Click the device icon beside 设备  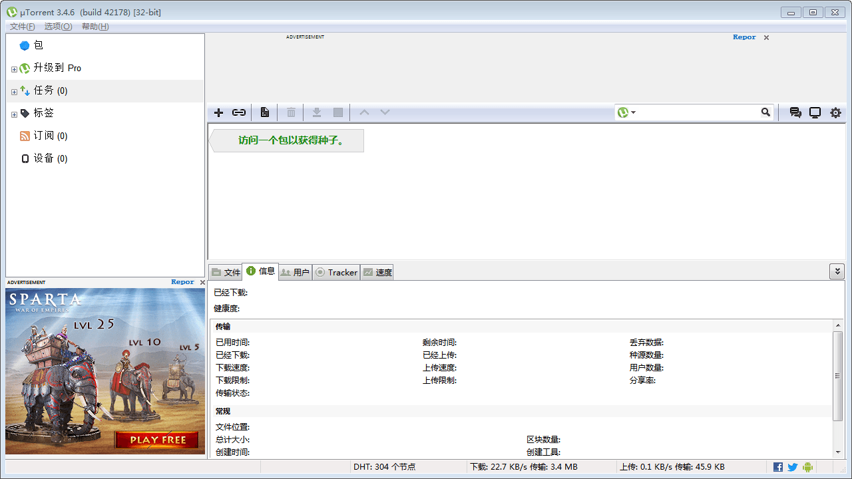(25, 159)
